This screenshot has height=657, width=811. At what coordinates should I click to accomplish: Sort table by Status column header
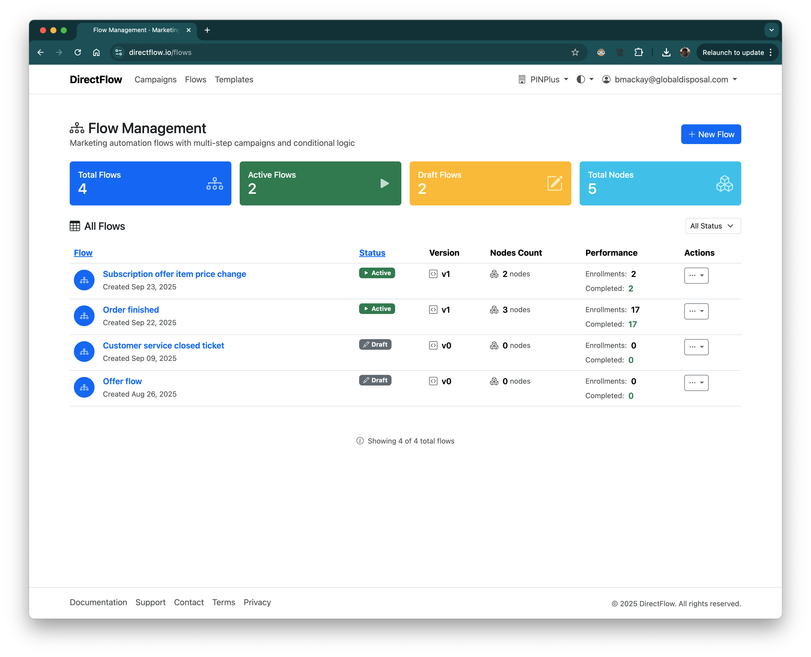coord(372,253)
